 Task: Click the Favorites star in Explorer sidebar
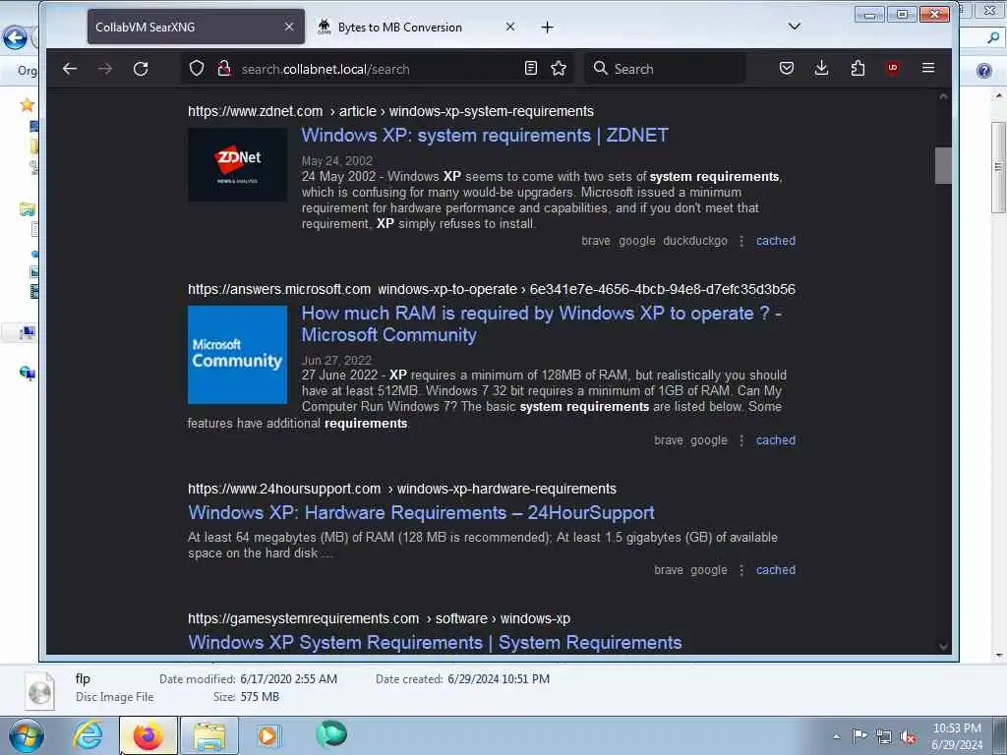pos(27,104)
